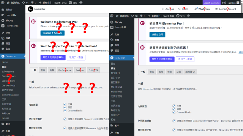Viewport: 243px width, 136px height.
Task: Click the vertical scrollbar in the left window
Action: (x=242, y=8)
